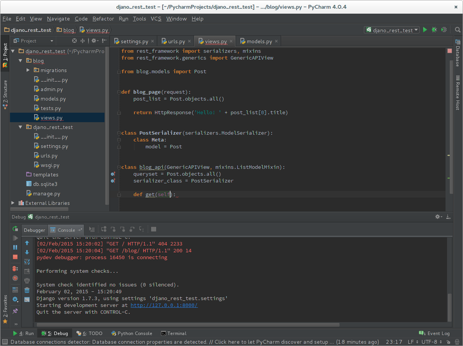Image resolution: width=463 pixels, height=346 pixels.
Task: Open the Refactor menu
Action: click(103, 18)
